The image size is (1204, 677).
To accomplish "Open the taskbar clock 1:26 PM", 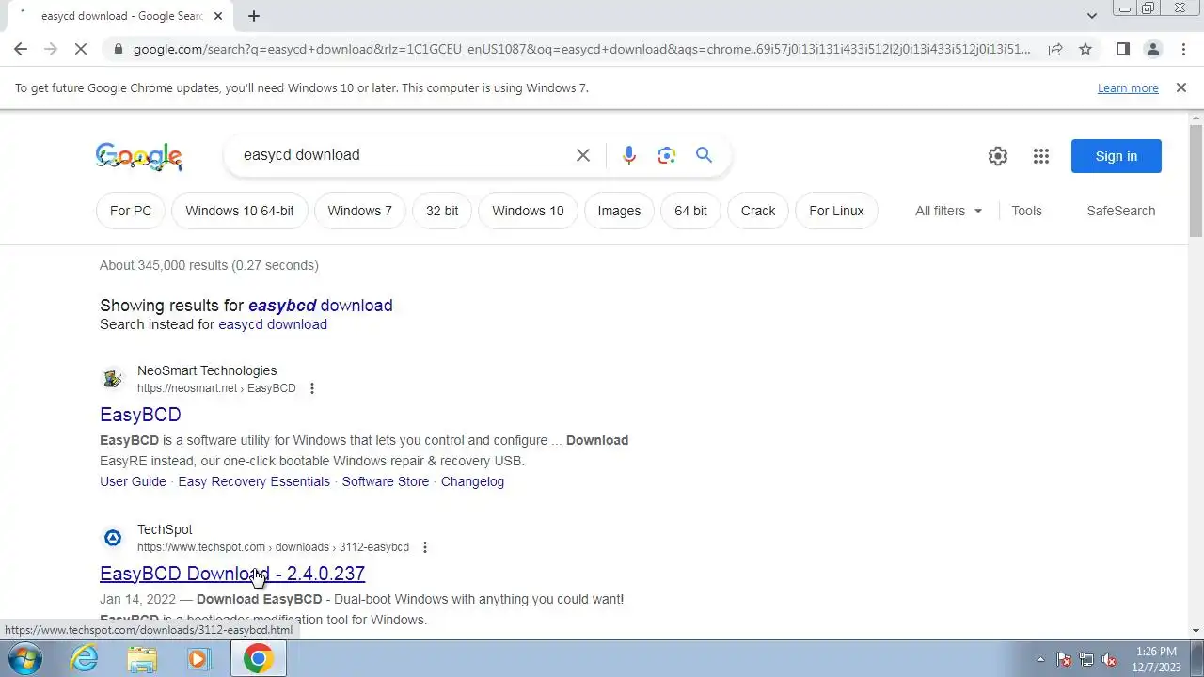I will (1157, 659).
